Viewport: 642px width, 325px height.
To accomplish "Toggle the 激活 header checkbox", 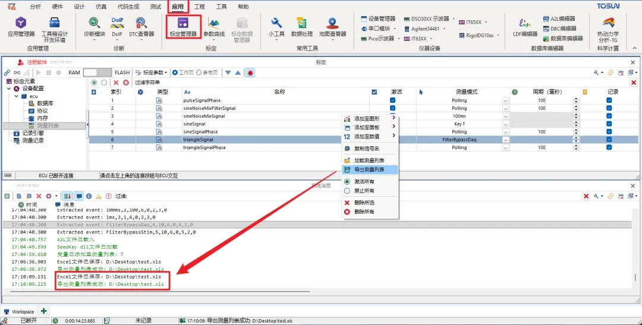I will click(x=374, y=92).
